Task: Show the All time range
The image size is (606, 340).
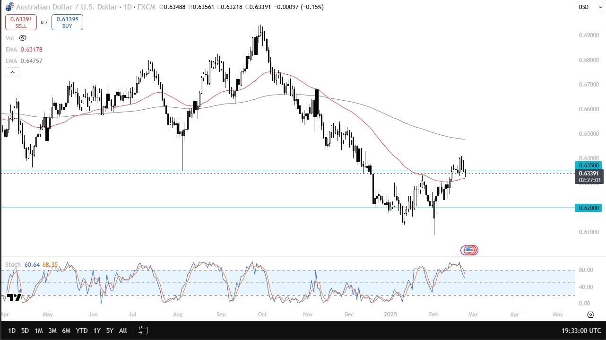Action: 123,331
